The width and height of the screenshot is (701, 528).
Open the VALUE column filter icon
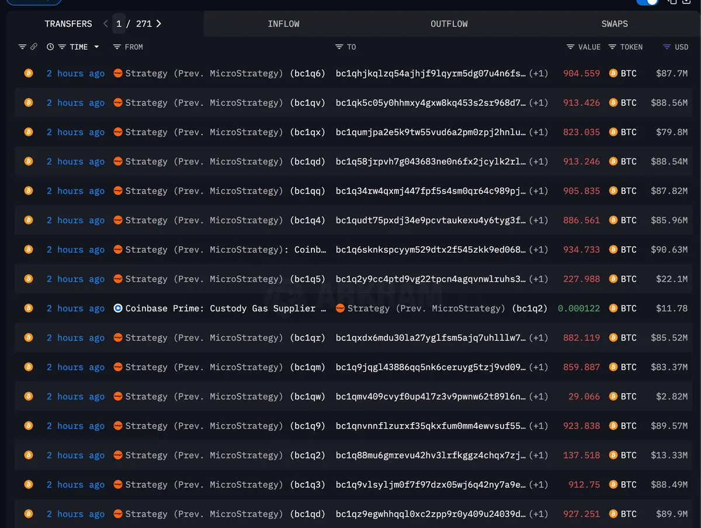click(570, 47)
